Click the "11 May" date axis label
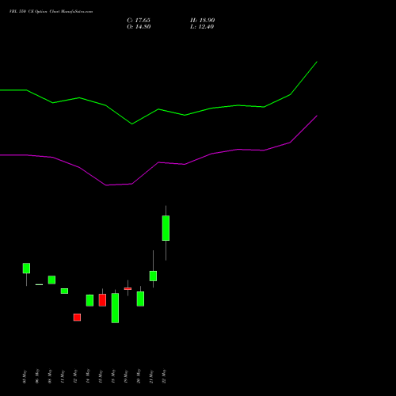Image resolution: width=396 pixels, height=396 pixels. pyautogui.click(x=63, y=376)
